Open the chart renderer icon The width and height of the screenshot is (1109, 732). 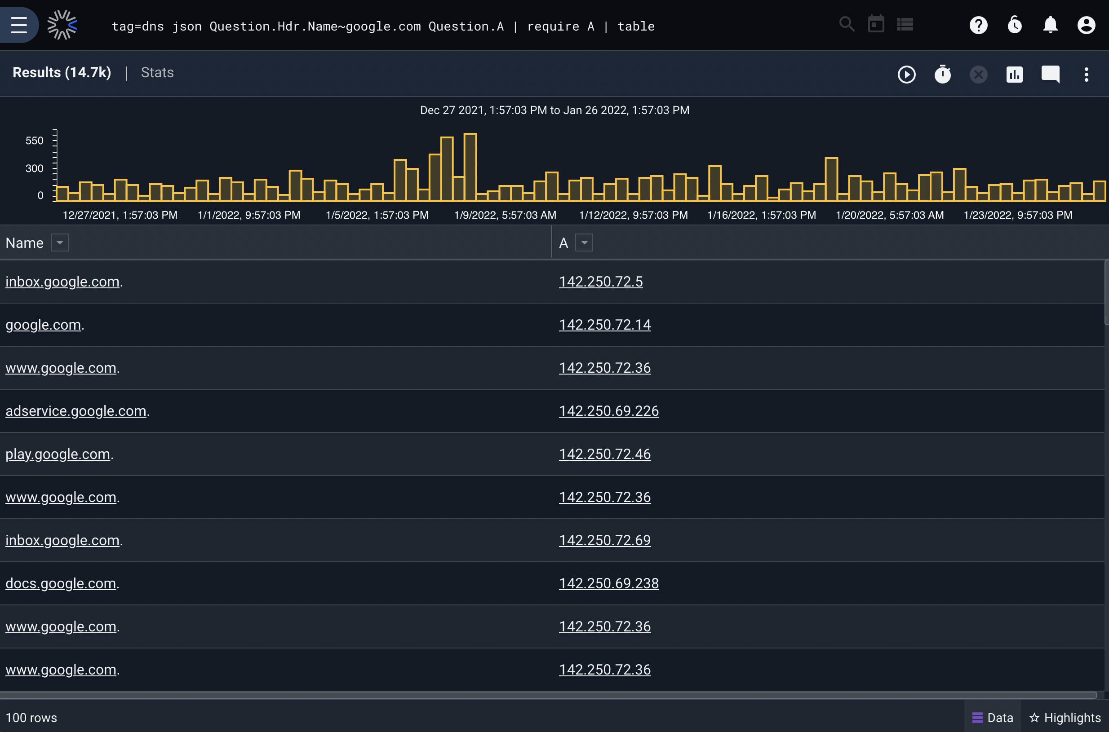1014,74
